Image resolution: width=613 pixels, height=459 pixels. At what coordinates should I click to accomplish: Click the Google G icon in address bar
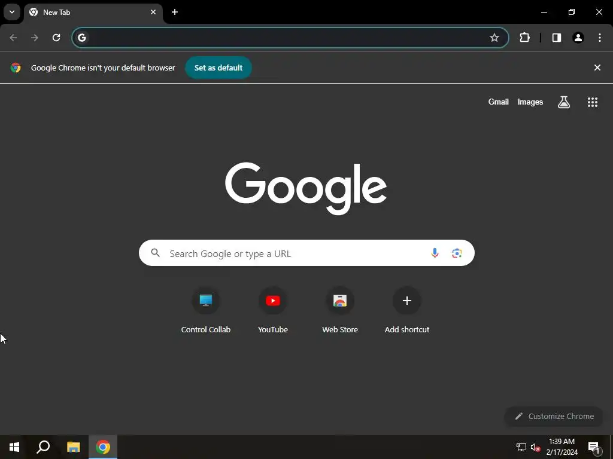pyautogui.click(x=81, y=38)
